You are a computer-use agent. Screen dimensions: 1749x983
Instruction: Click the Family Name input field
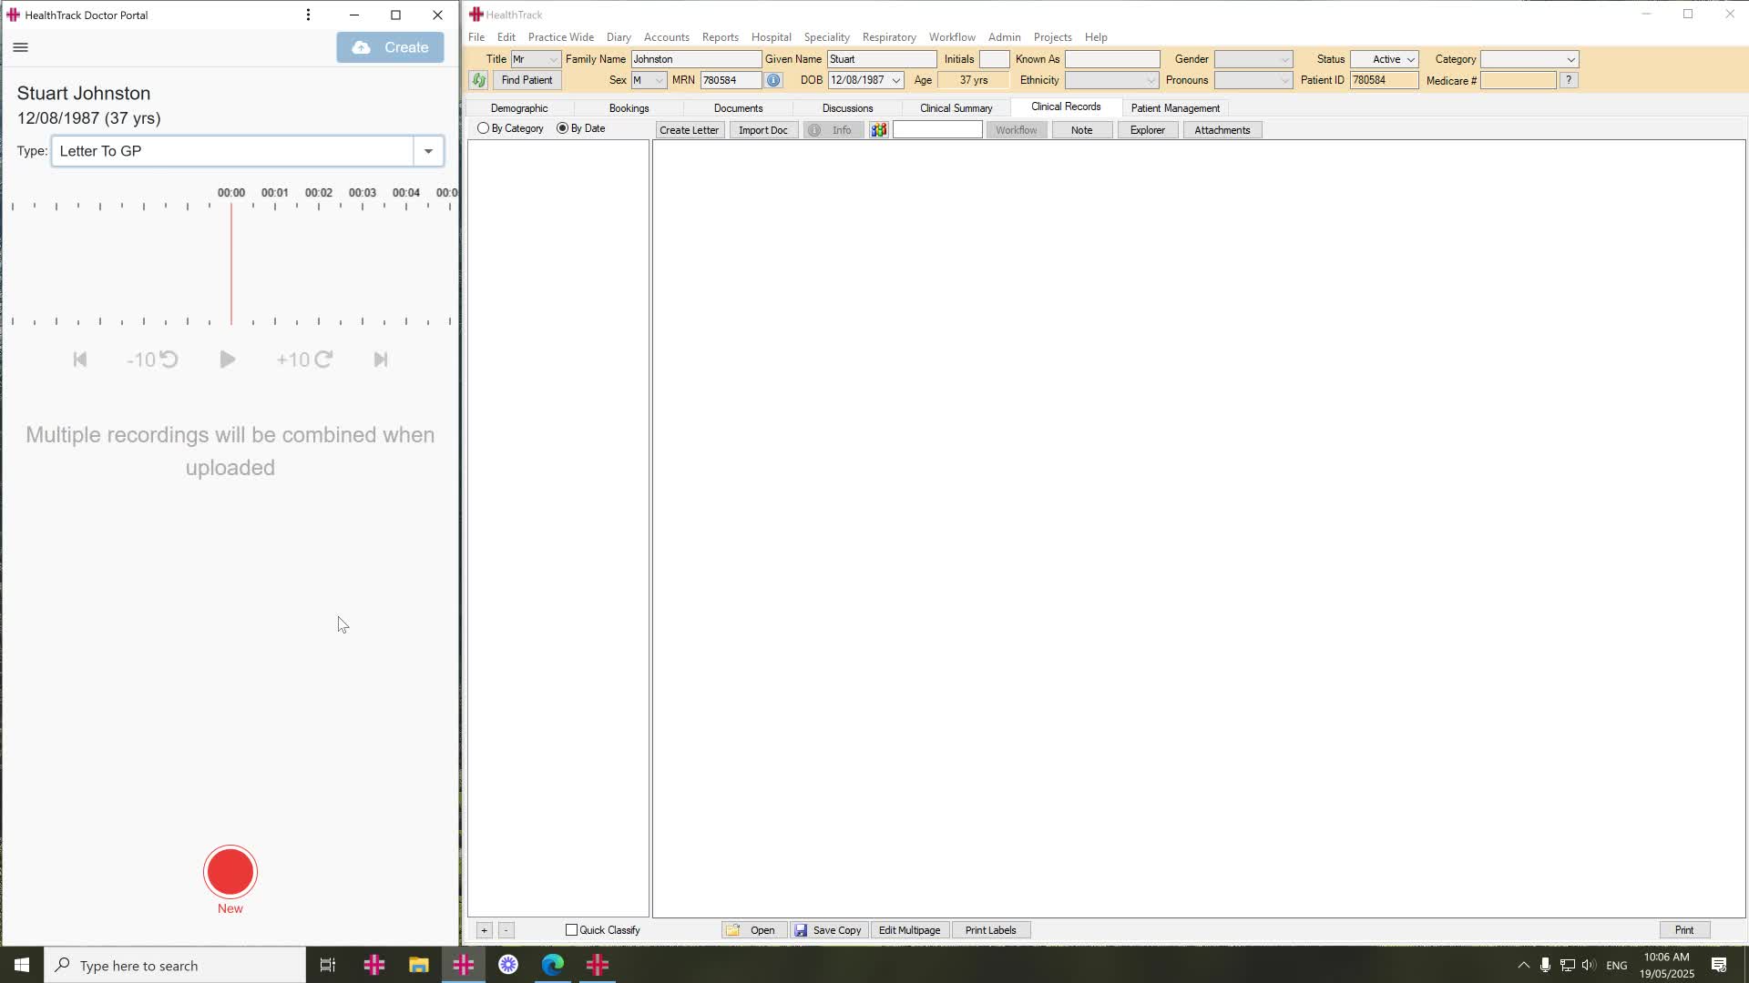click(696, 59)
